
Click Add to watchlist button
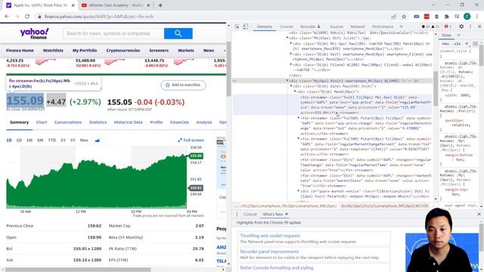pos(183,85)
